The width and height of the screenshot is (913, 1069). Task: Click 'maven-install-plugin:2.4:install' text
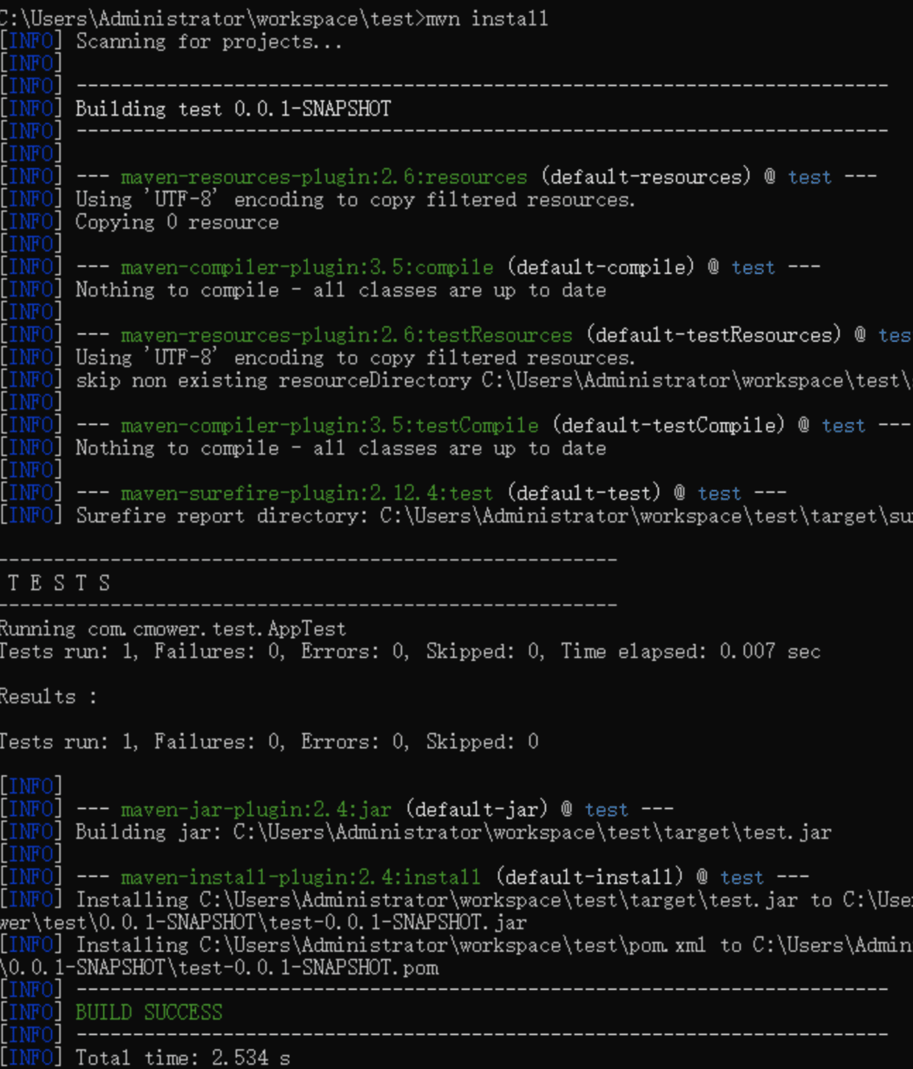(x=300, y=877)
